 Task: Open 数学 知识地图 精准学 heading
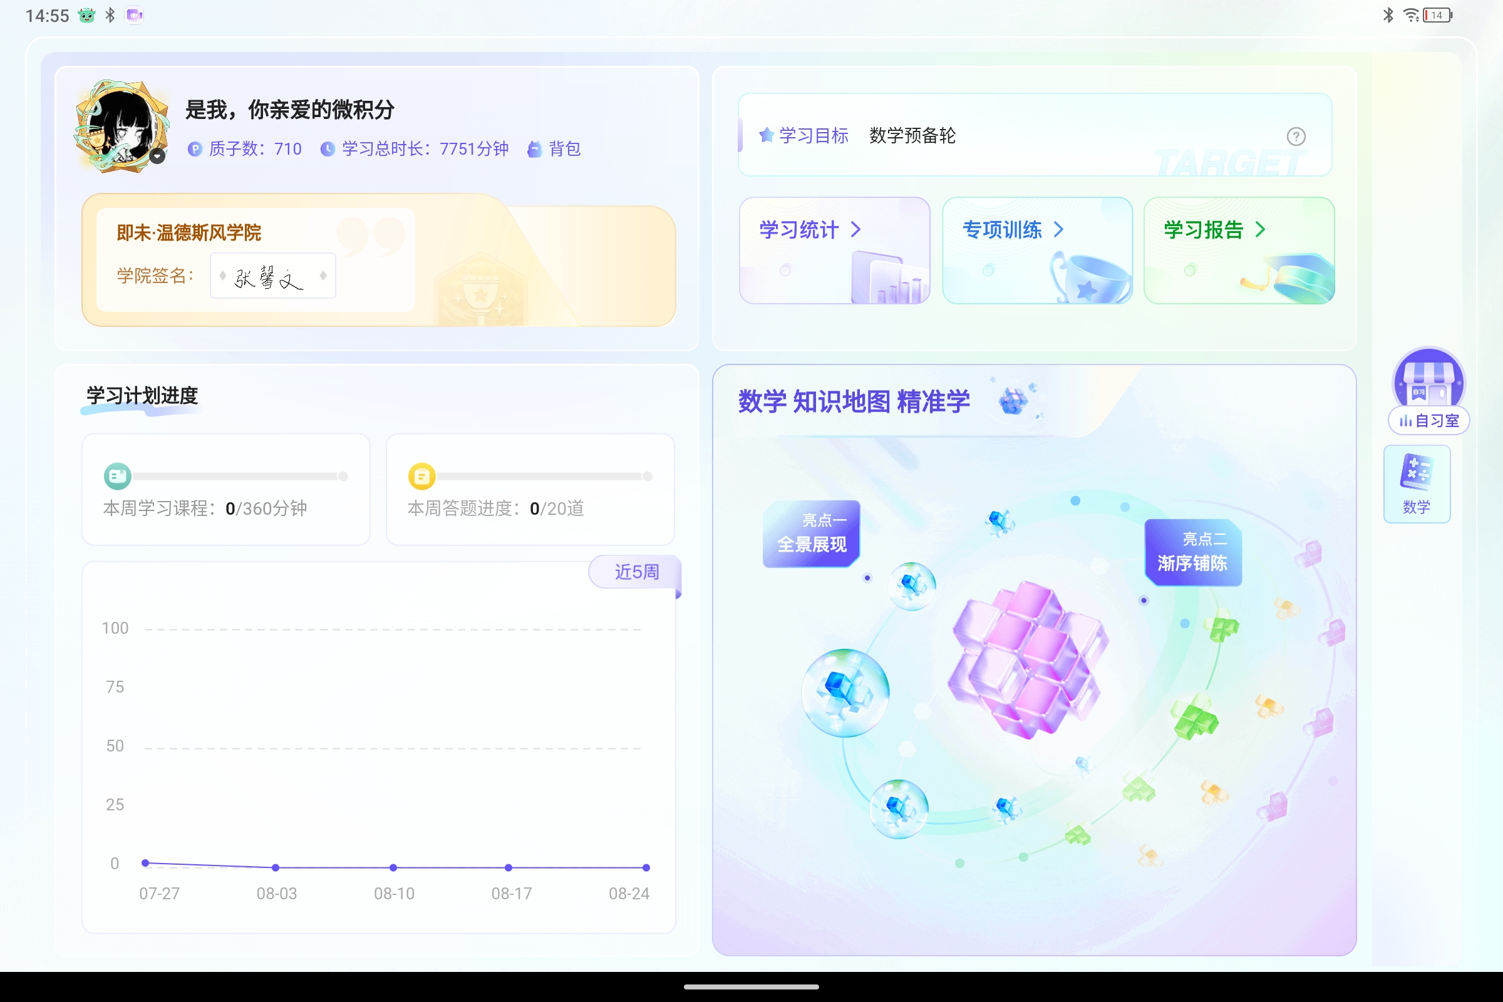point(854,401)
